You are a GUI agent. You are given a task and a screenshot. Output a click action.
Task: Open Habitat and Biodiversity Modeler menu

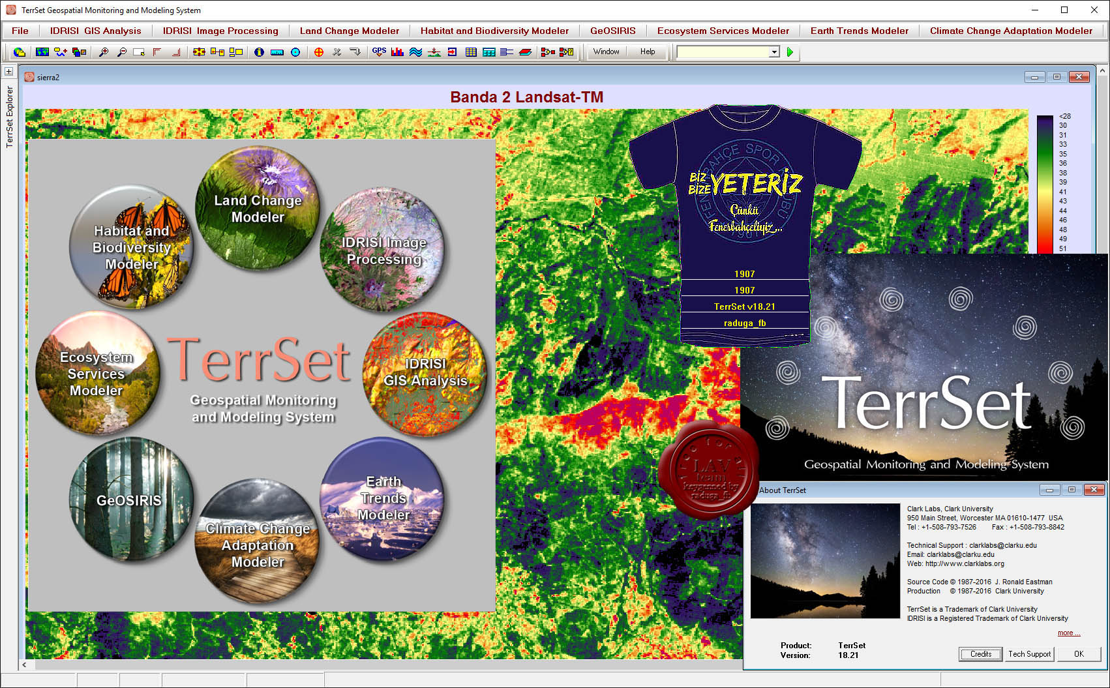(x=494, y=31)
